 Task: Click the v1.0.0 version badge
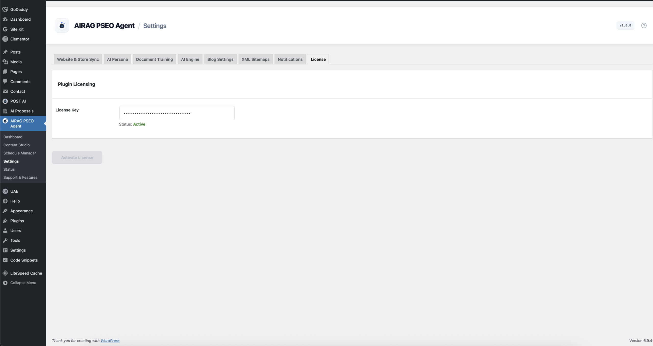[x=625, y=25]
